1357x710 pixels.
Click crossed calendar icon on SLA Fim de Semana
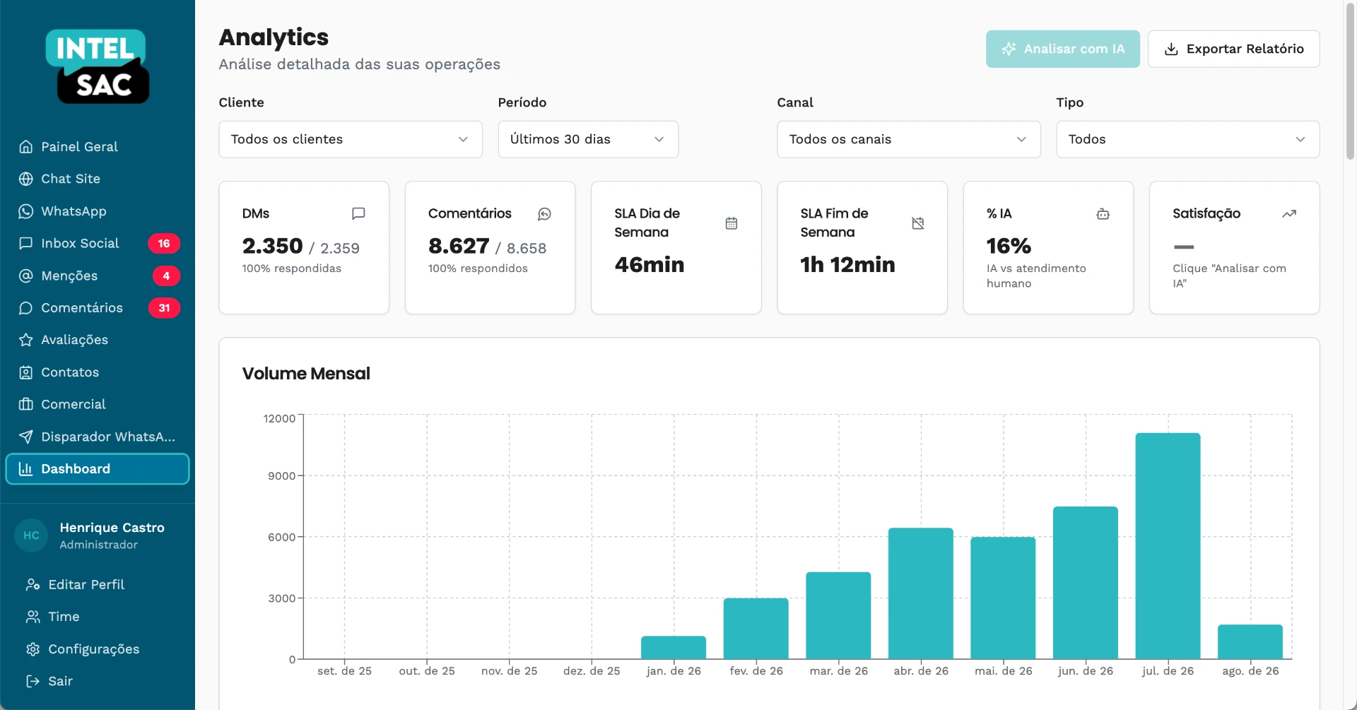tap(918, 223)
